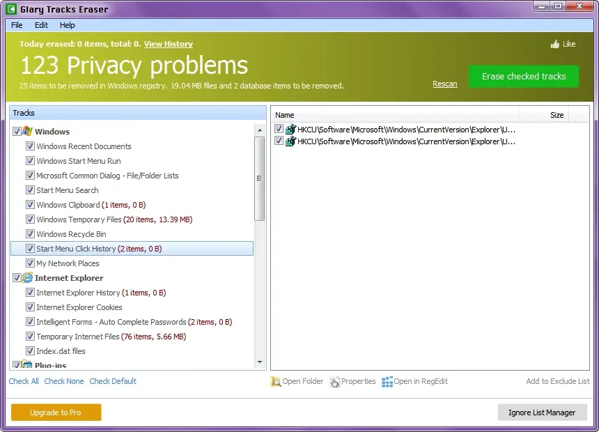Click Erase checked tracks button
The width and height of the screenshot is (599, 432).
(x=524, y=77)
